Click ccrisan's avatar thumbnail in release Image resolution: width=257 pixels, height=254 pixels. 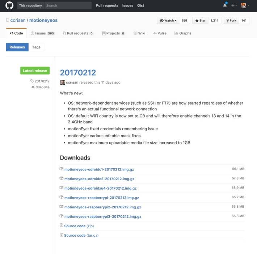tap(63, 82)
